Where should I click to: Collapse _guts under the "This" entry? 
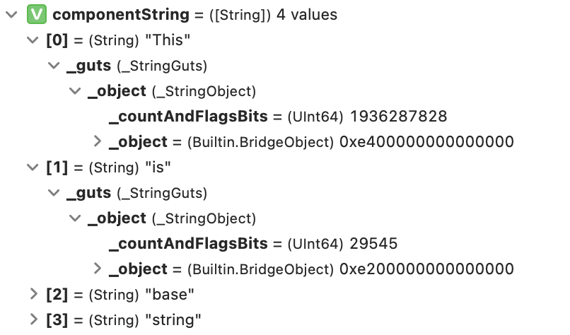54,66
